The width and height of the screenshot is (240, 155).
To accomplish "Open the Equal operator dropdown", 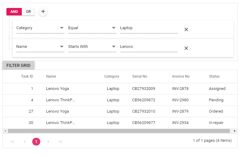I will click(x=114, y=28).
